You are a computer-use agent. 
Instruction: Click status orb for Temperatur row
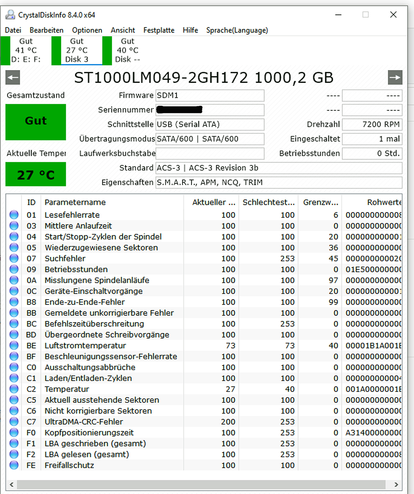click(14, 389)
